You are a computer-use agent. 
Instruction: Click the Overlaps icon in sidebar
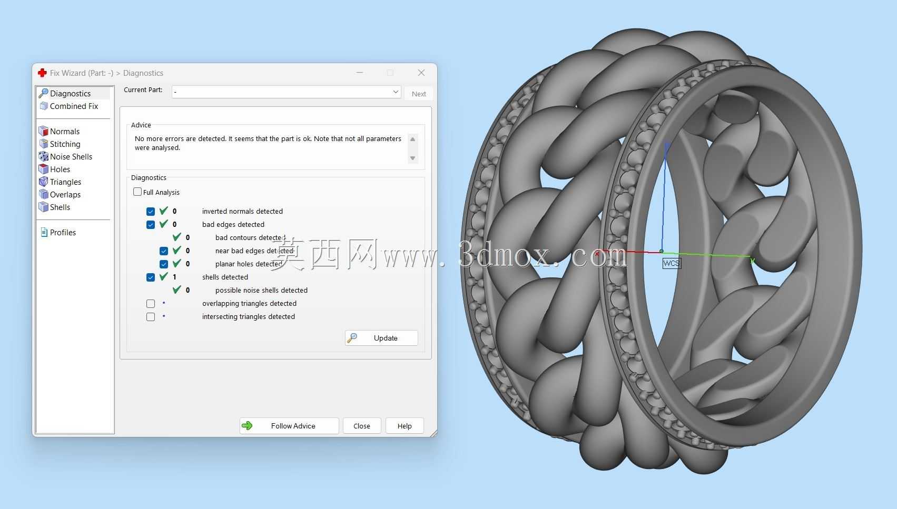(x=44, y=194)
